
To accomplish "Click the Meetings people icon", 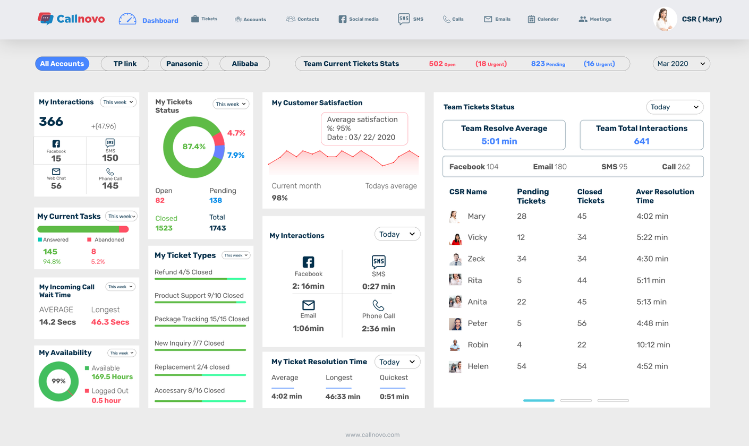I will 583,19.
